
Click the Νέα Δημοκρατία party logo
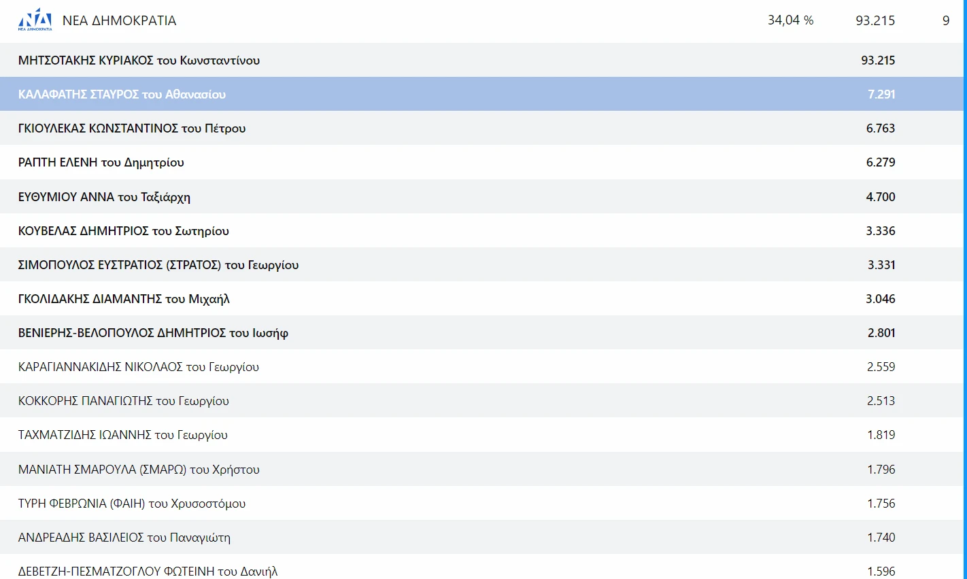tap(35, 20)
